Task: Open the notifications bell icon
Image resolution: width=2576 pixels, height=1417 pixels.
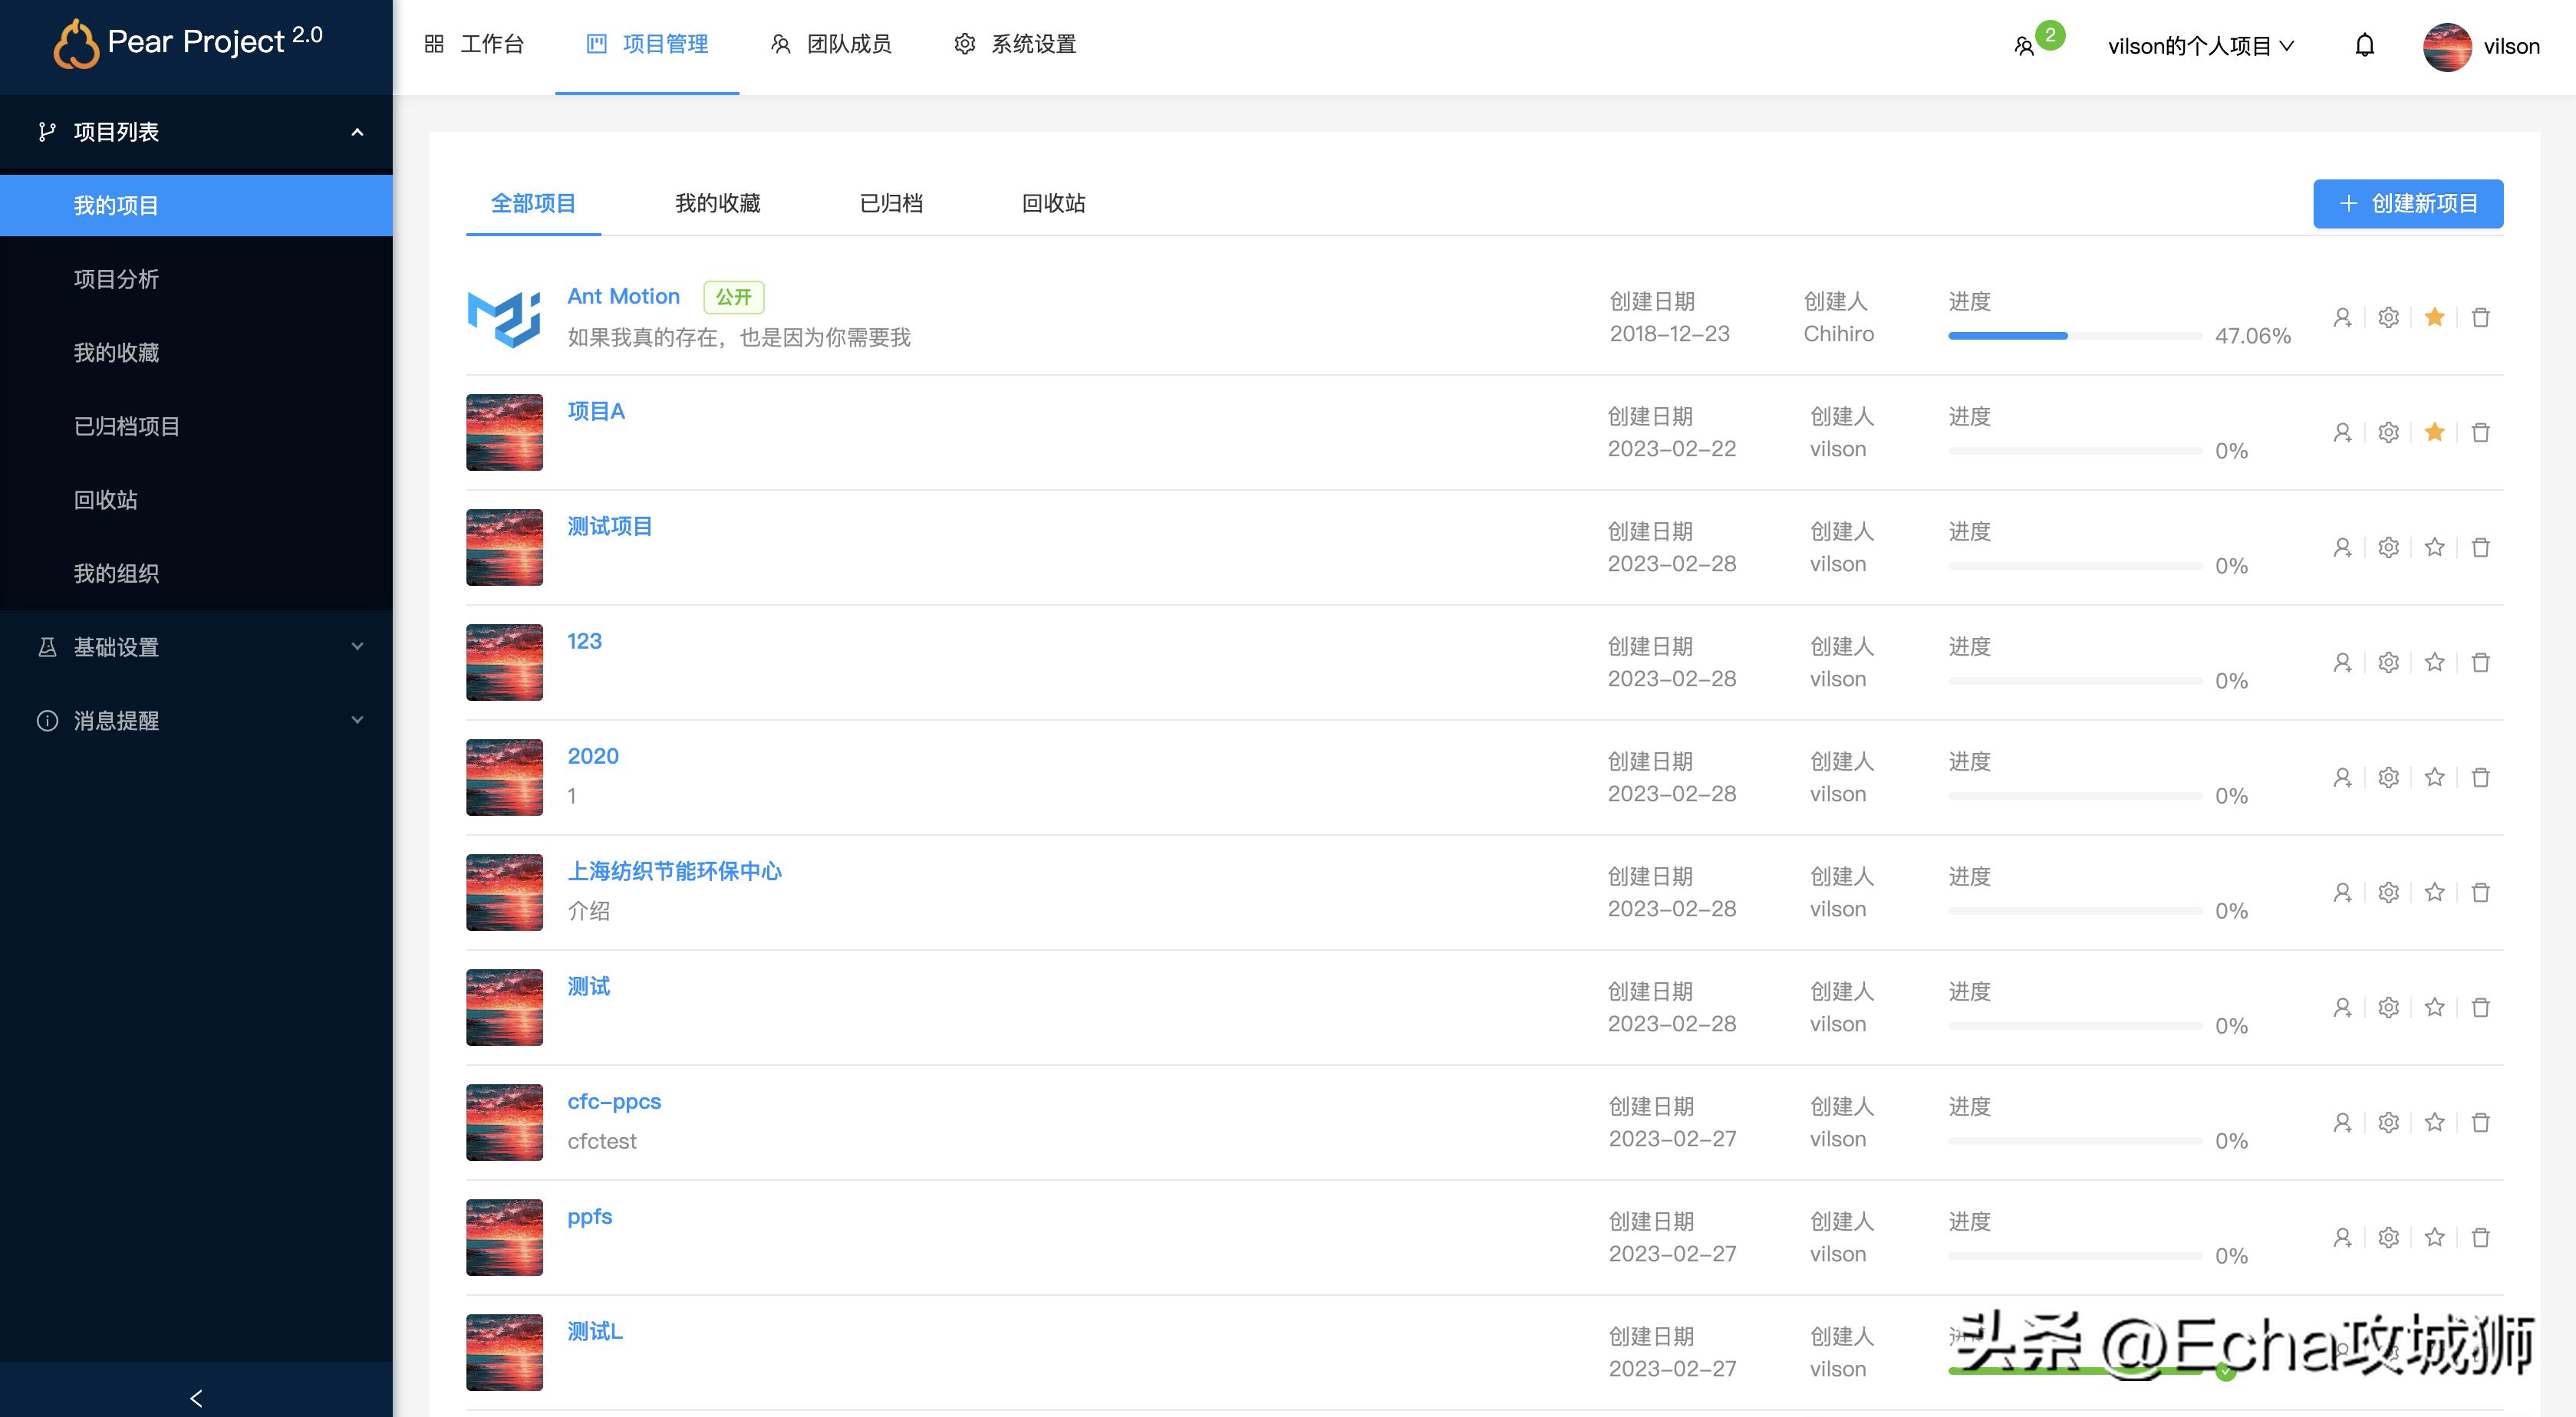Action: 2364,45
